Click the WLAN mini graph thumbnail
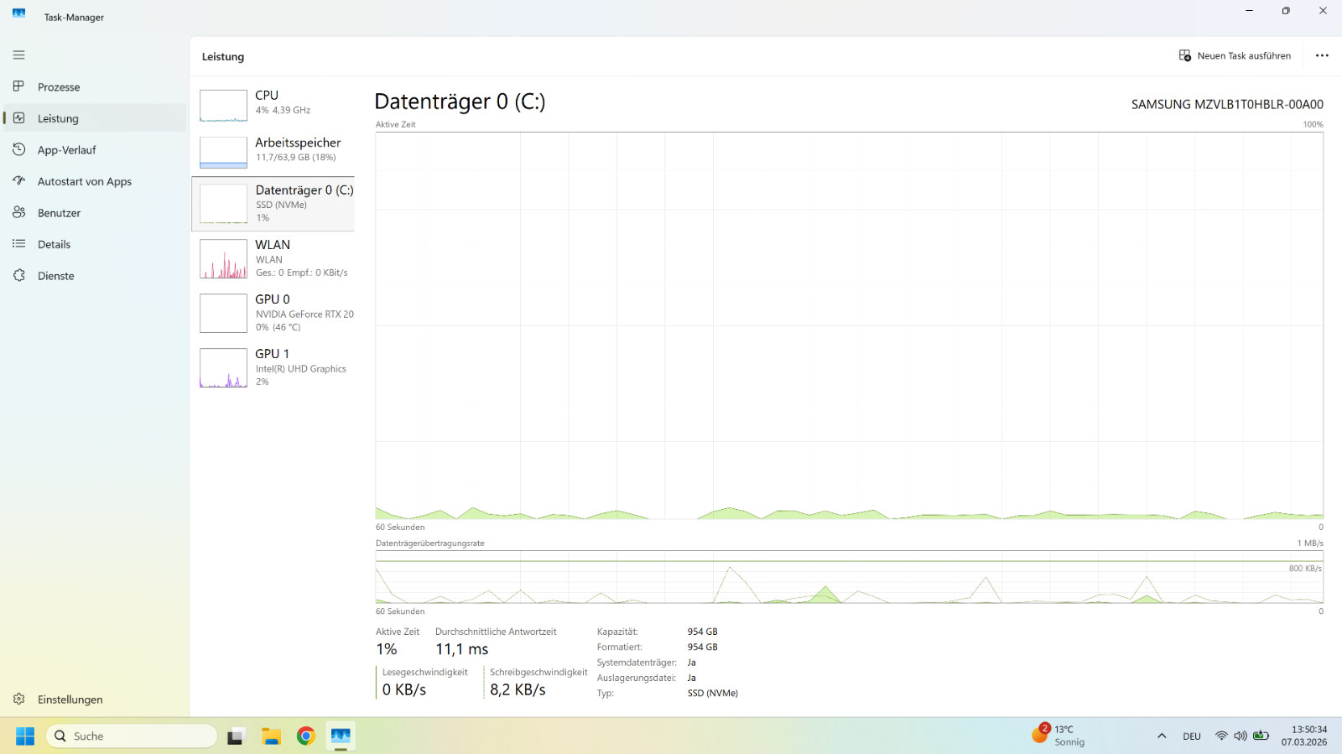1342x754 pixels. click(223, 259)
